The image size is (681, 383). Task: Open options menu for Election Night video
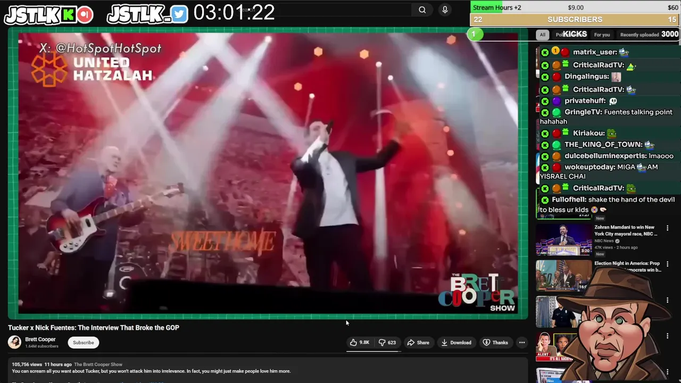(667, 264)
